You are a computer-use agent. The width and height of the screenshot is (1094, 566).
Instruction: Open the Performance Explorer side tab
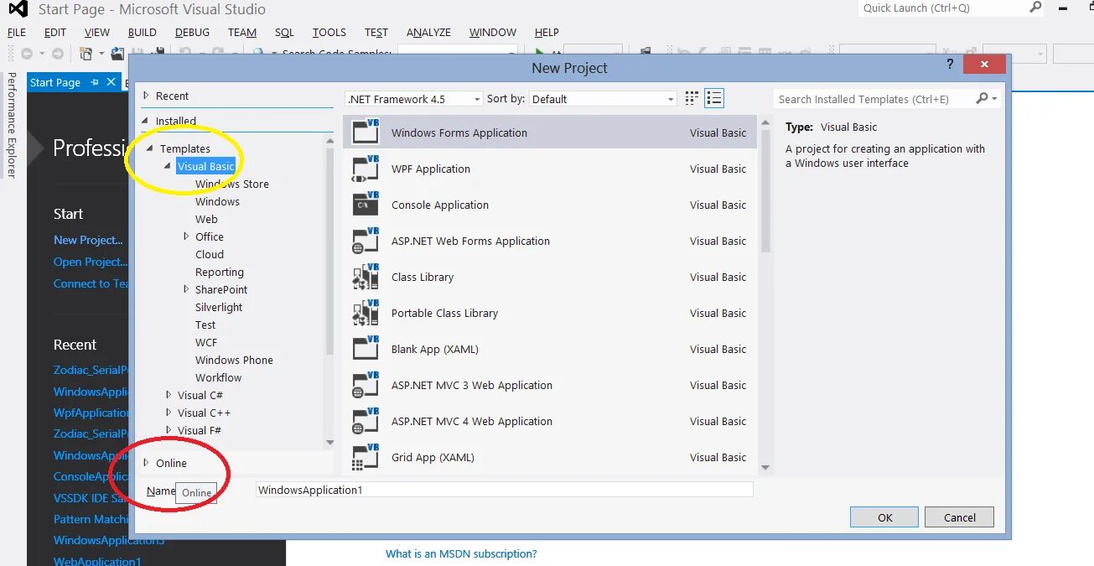12,124
